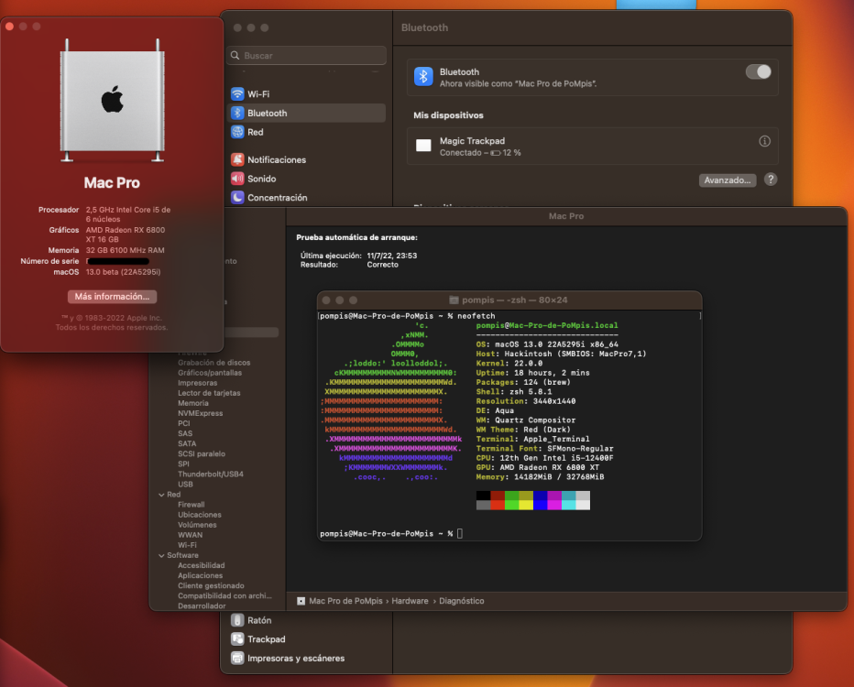854x687 pixels.
Task: Select NVMExpress in hardware list
Action: pyautogui.click(x=201, y=413)
